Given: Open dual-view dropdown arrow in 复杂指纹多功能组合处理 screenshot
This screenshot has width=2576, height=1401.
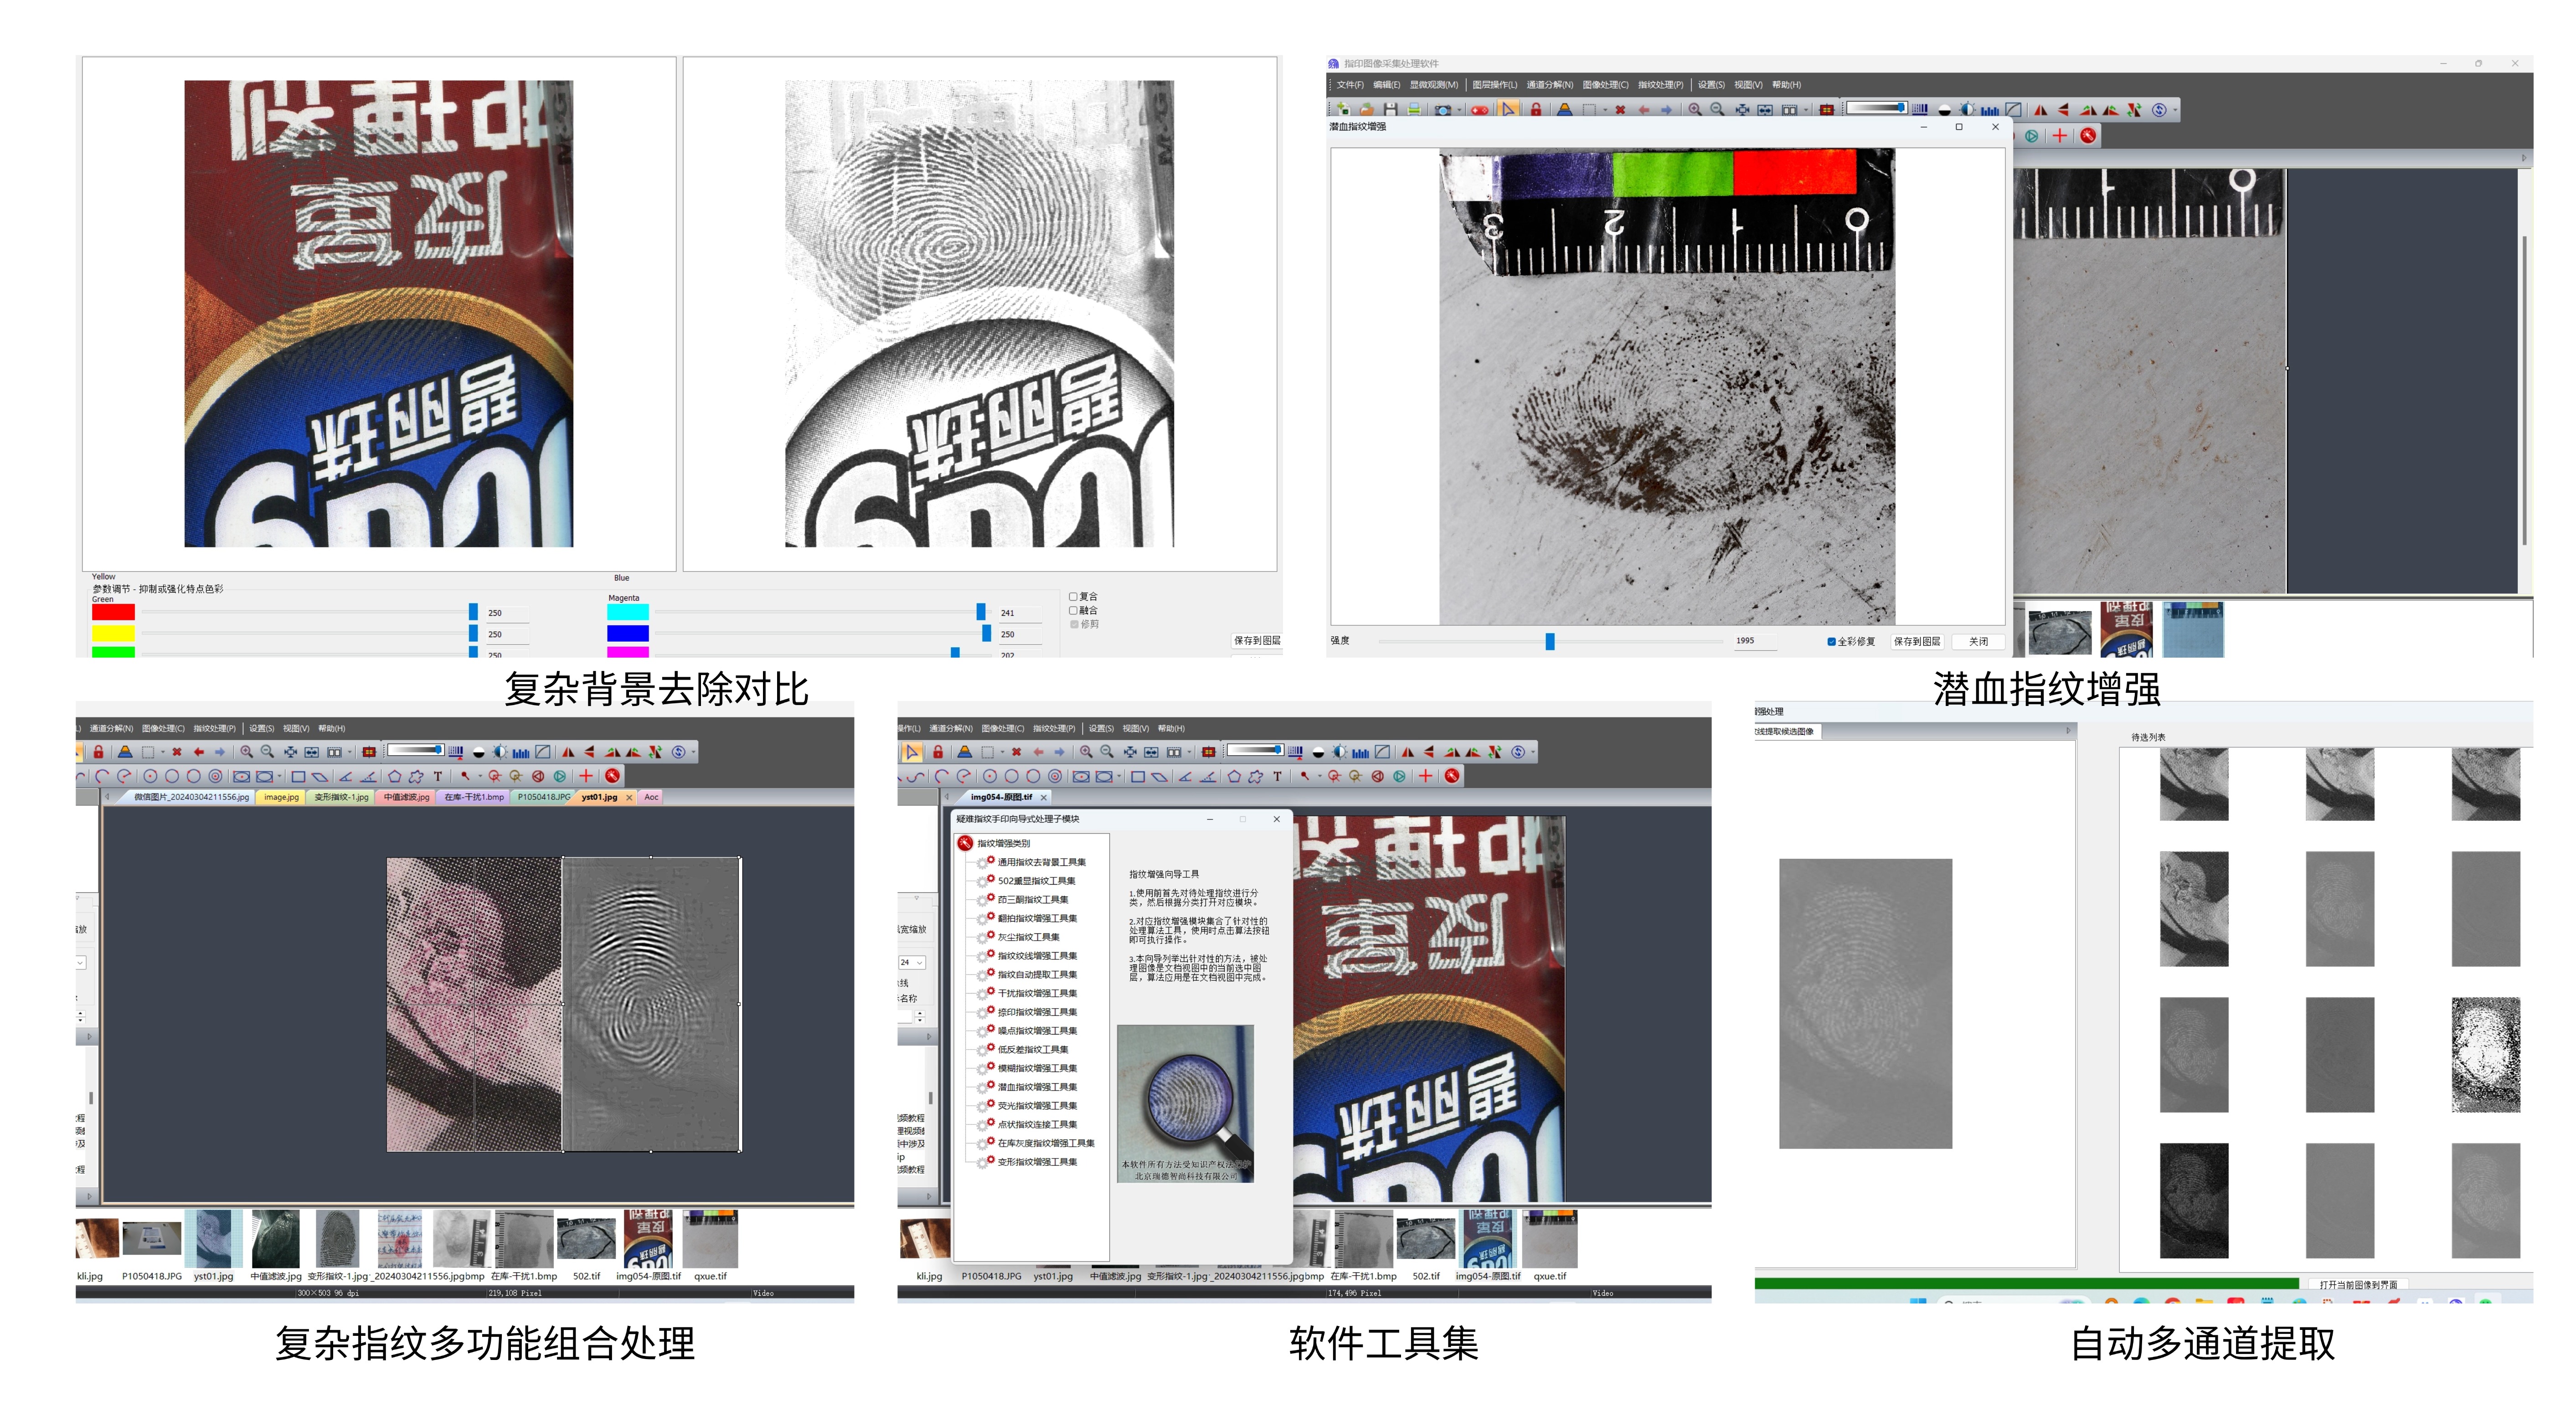Looking at the screenshot, I should tap(350, 753).
